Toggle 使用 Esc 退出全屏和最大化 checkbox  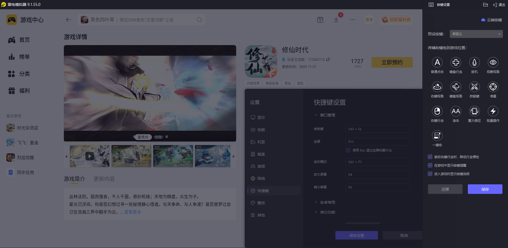[348, 150]
